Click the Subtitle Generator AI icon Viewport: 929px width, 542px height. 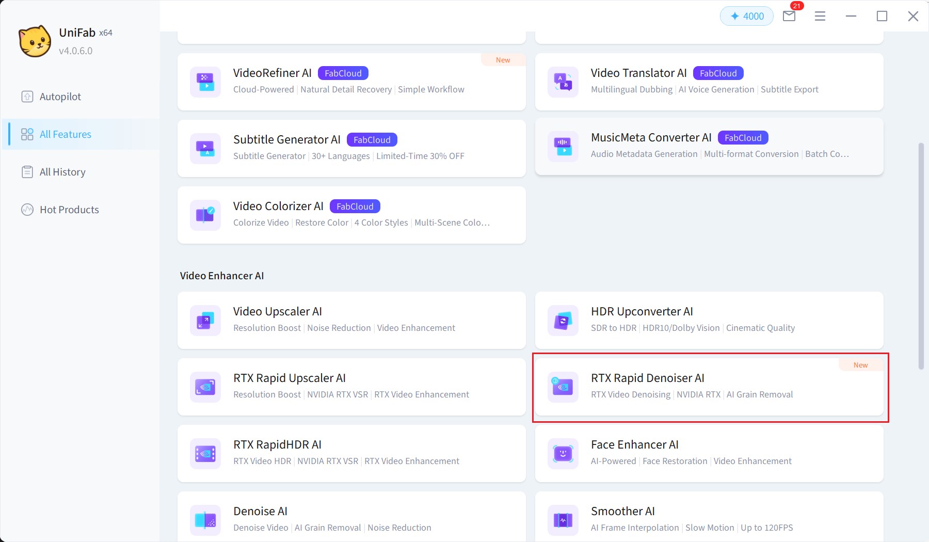tap(205, 148)
